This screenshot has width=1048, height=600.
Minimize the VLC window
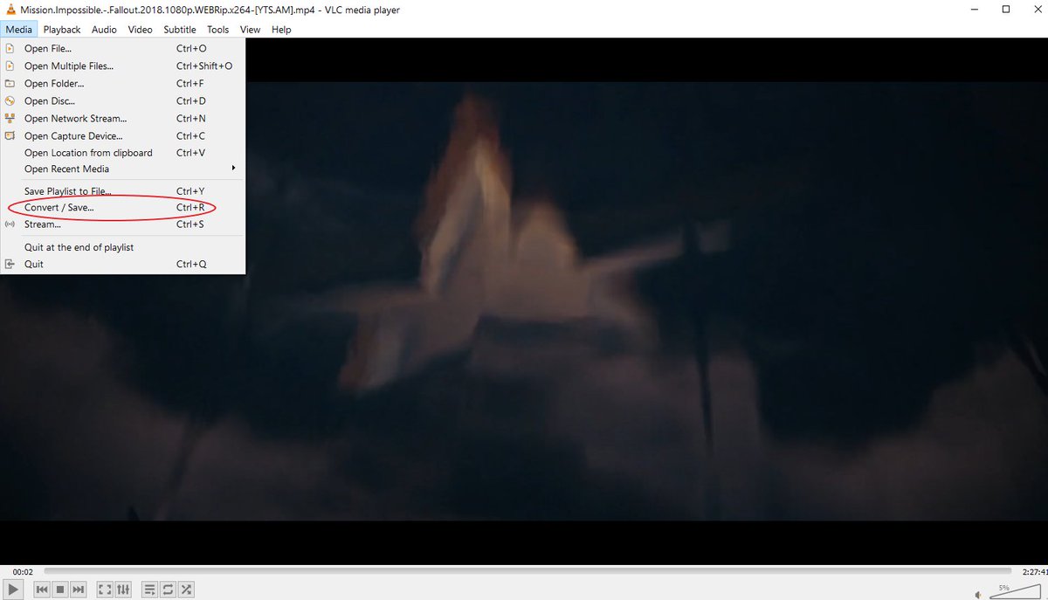point(975,9)
